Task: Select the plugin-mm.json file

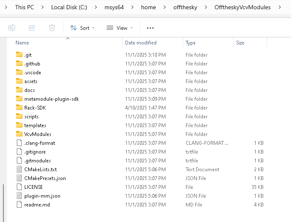Action: click(x=42, y=196)
